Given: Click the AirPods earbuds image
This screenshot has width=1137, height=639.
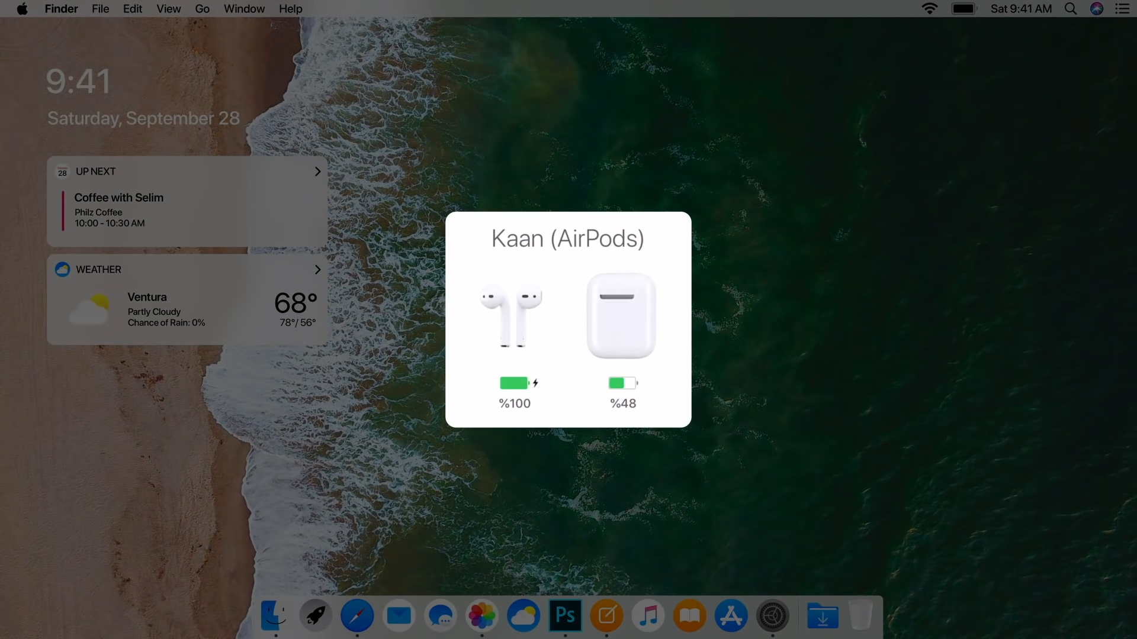Looking at the screenshot, I should click(x=511, y=315).
